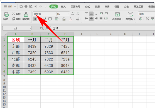Decrease font size with the A- icon
This screenshot has width=157, height=108.
pyautogui.click(x=78, y=14)
